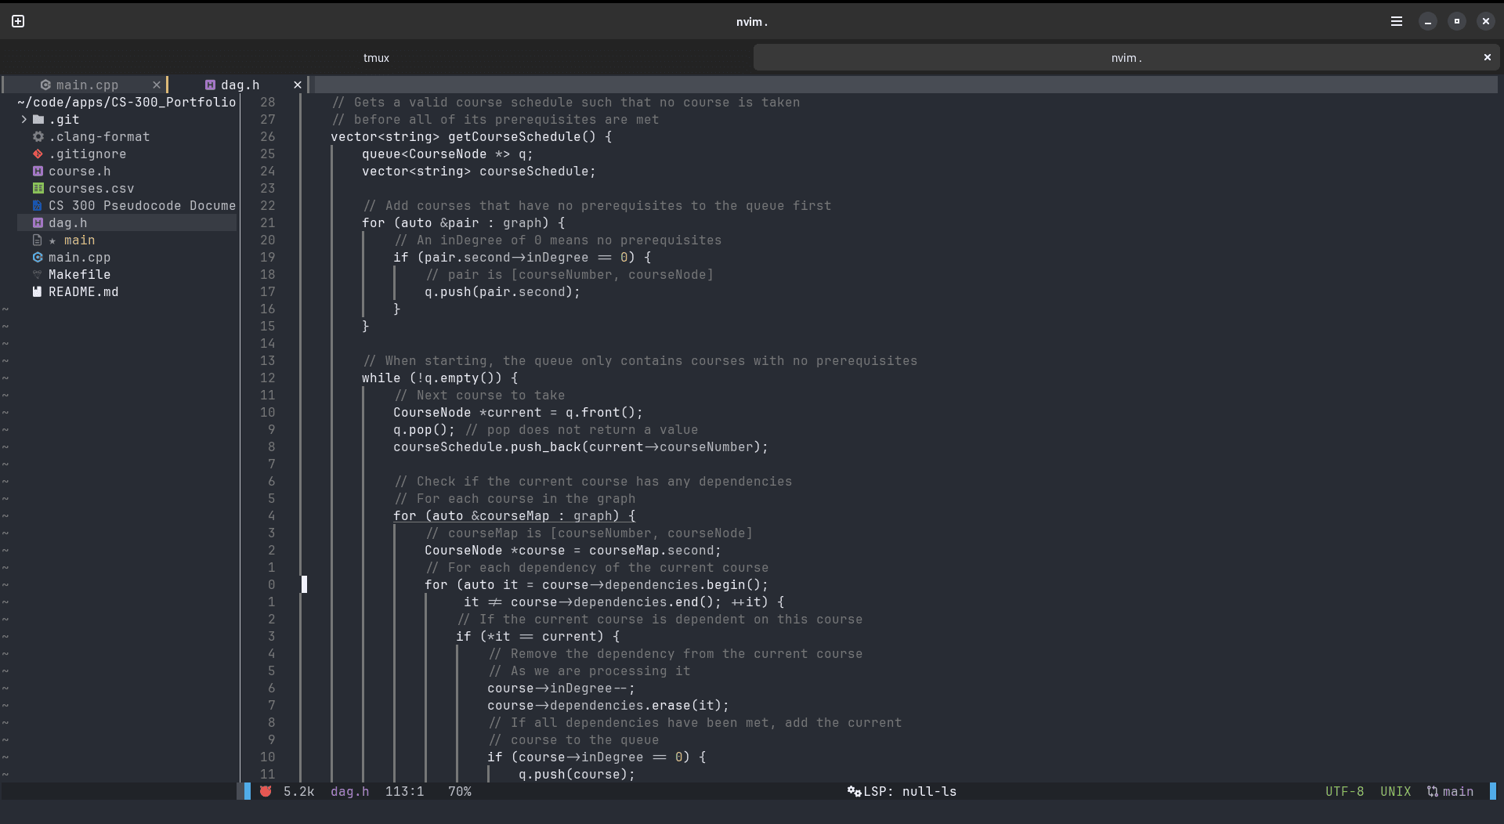The image size is (1504, 824).
Task: Expand the .git folder chevron
Action: pos(23,119)
